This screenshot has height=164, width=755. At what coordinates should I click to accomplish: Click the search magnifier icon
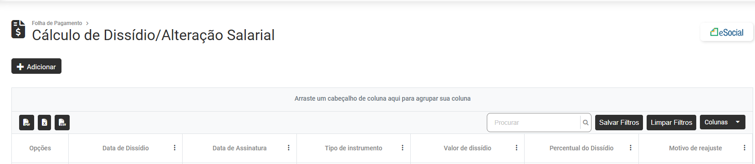pyautogui.click(x=586, y=123)
